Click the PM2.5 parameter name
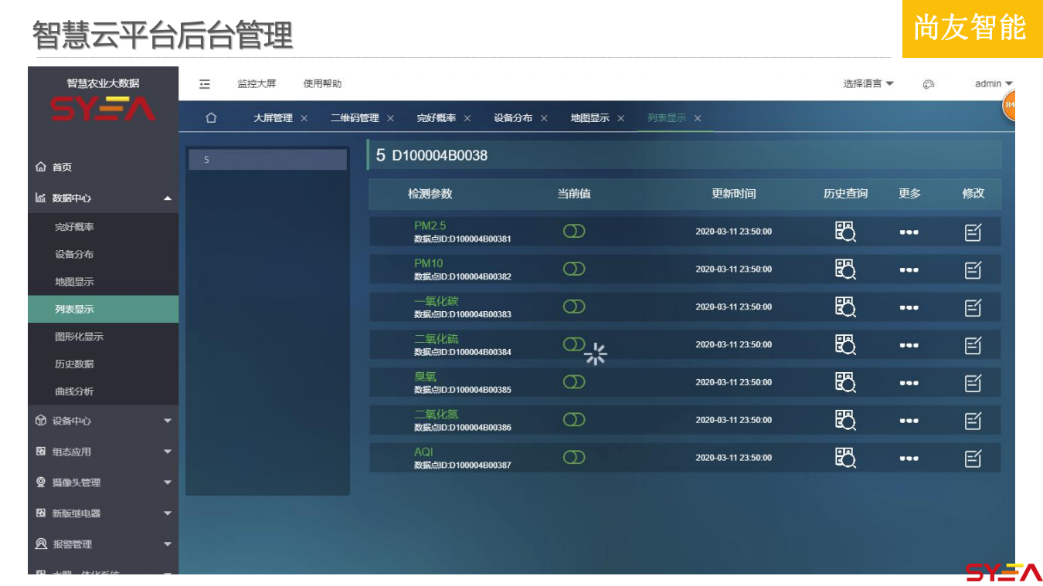 430,225
